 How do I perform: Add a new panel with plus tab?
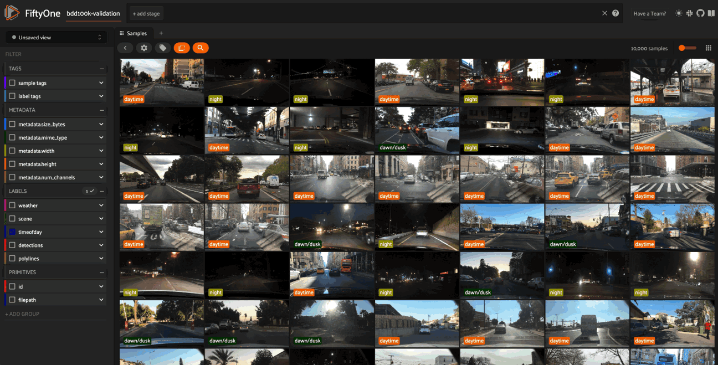click(x=161, y=33)
